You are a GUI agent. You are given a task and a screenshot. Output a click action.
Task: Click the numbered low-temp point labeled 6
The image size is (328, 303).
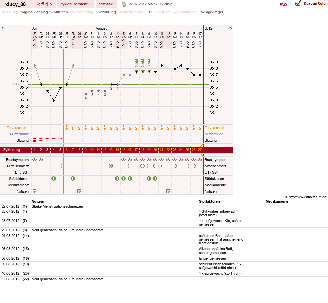(86, 94)
